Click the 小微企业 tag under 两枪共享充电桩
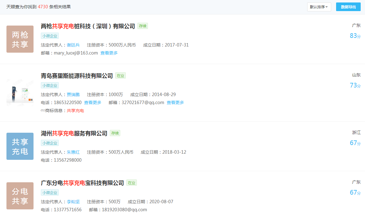This screenshot has width=365, height=218. 50,36
